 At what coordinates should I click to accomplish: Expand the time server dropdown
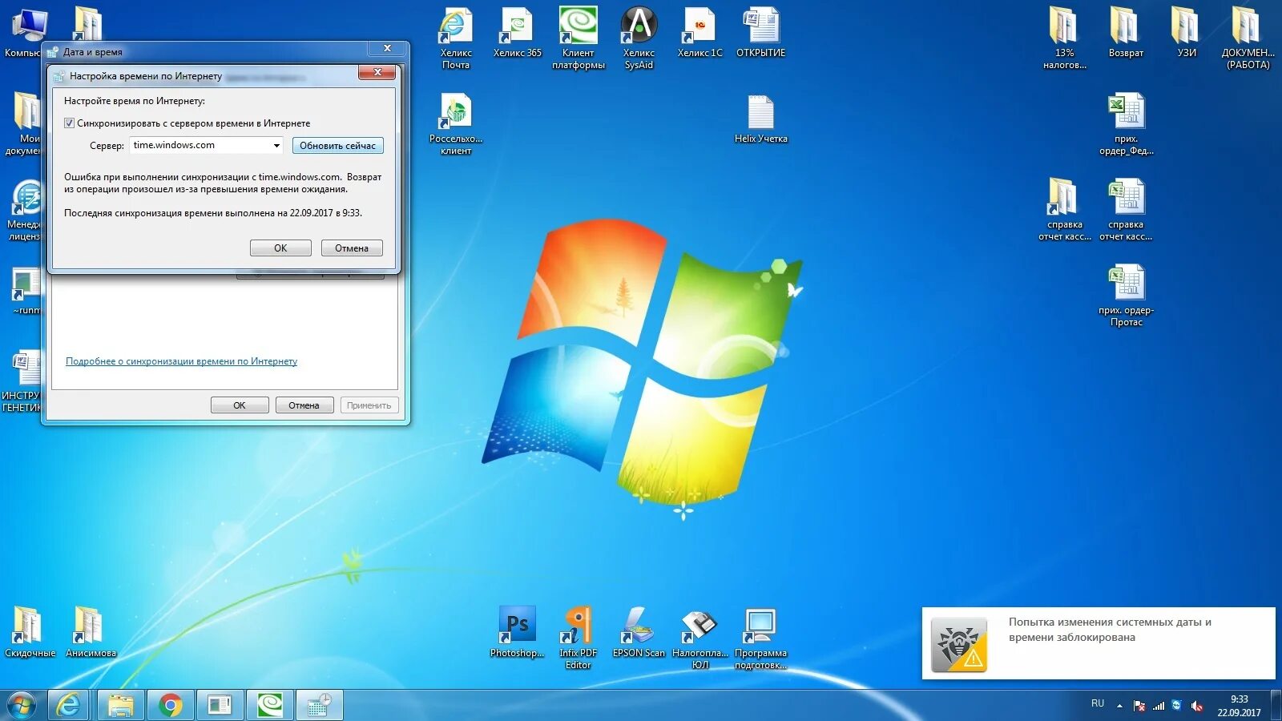tap(276, 146)
